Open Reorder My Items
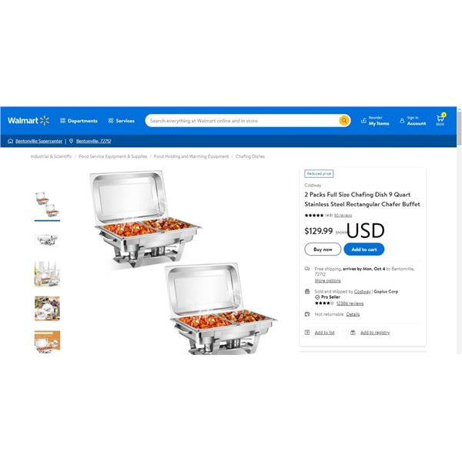Image resolution: width=462 pixels, height=462 pixels. click(375, 121)
